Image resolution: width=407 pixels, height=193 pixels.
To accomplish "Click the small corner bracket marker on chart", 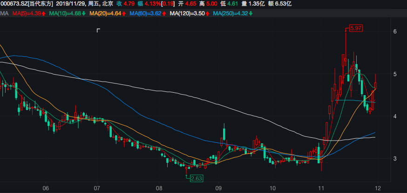I will coord(98,31).
